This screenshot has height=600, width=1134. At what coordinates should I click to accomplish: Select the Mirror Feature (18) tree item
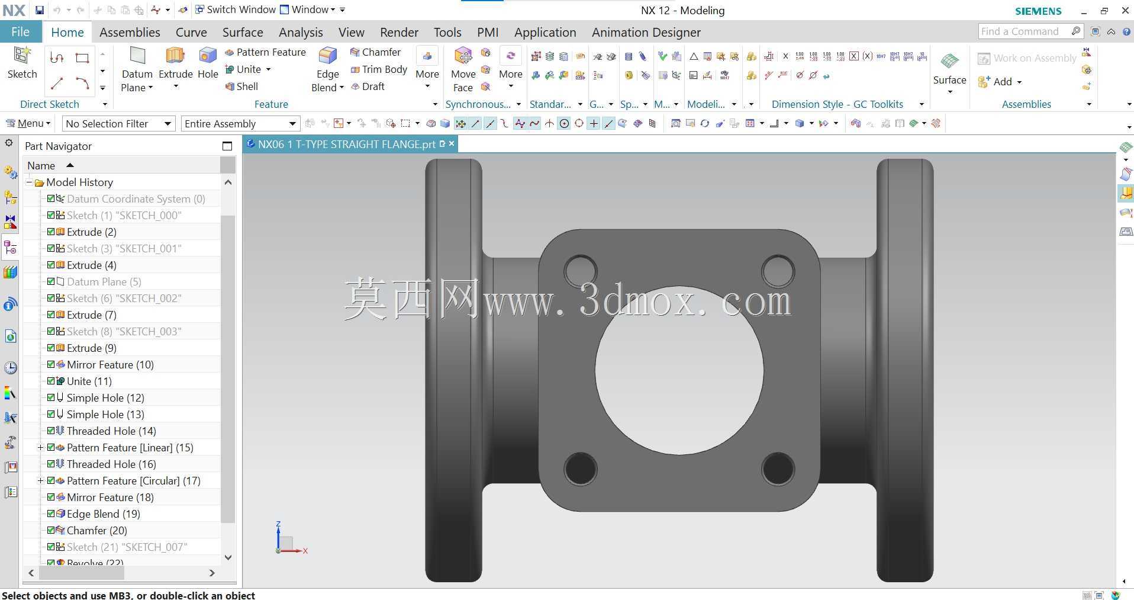click(x=110, y=497)
